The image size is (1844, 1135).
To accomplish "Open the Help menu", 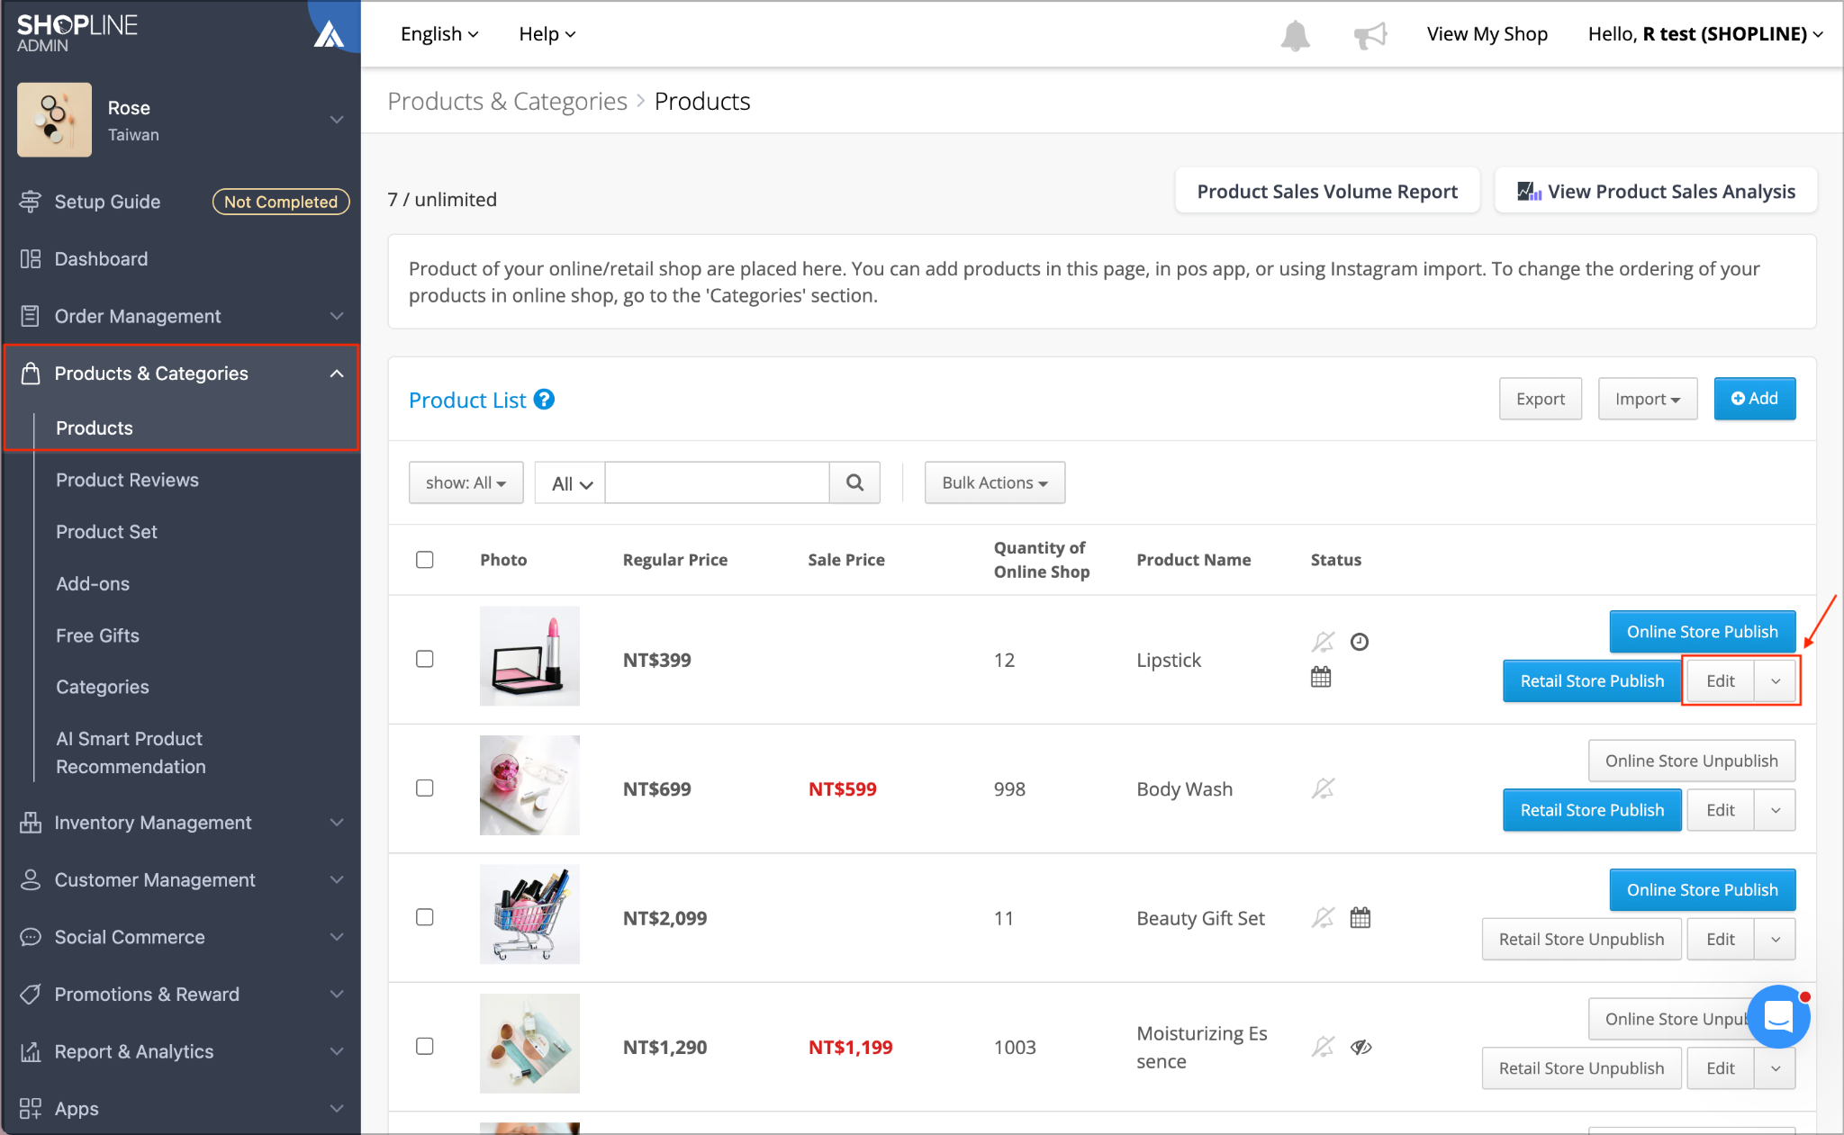I will click(x=547, y=34).
